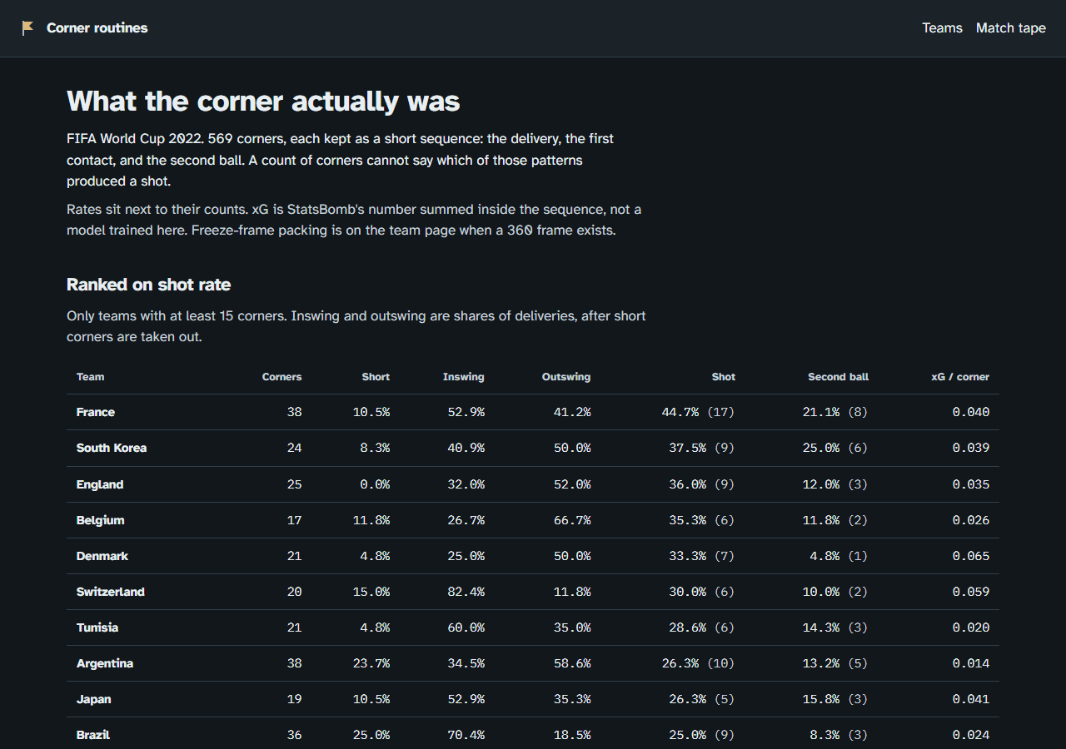
Task: Click Belgium's outswing value 66.7%
Action: pos(572,520)
